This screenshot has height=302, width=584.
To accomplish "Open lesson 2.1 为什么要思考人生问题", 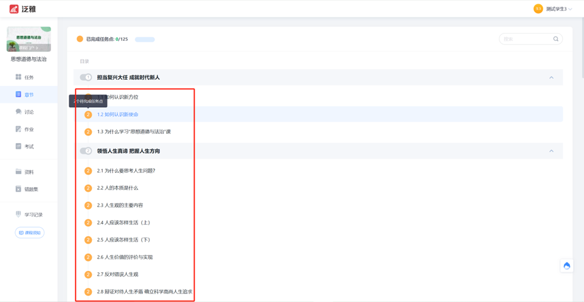I will [126, 170].
